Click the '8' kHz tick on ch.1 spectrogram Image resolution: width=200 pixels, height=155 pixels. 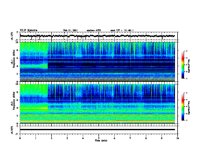click(x=18, y=50)
